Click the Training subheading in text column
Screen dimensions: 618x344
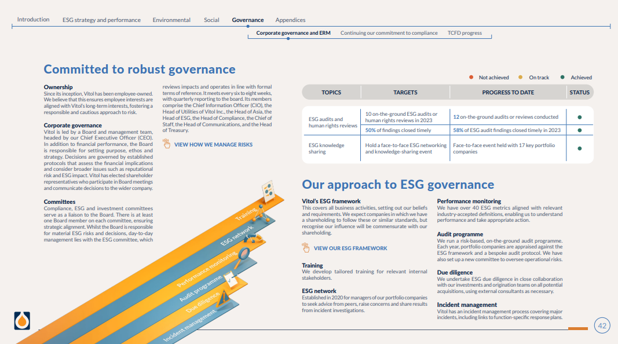(x=312, y=265)
